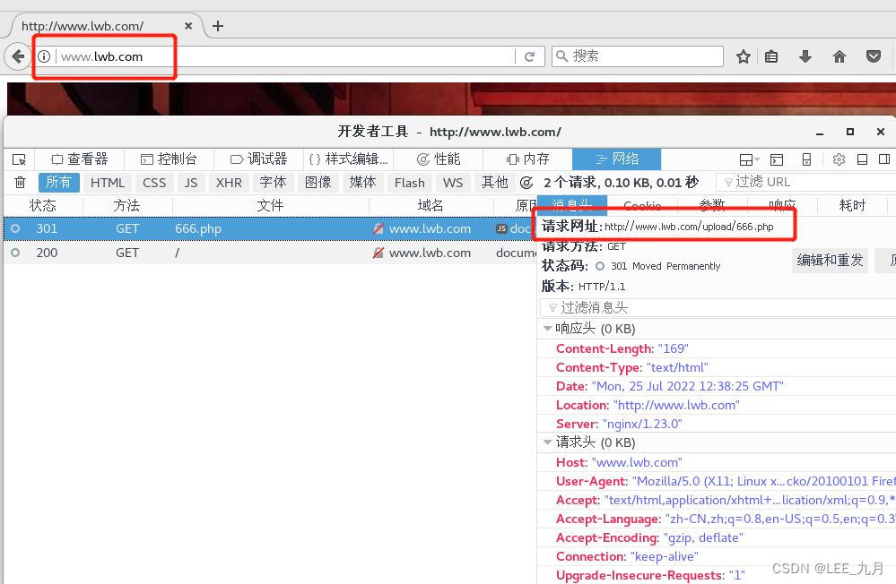Select the 200 GET / request row

click(x=270, y=253)
